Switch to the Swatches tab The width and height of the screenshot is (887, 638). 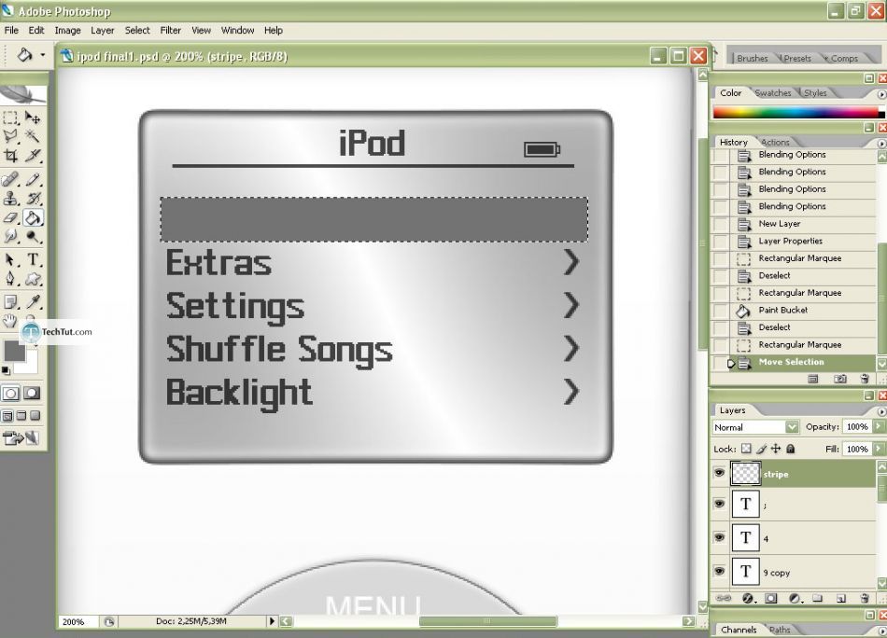773,92
